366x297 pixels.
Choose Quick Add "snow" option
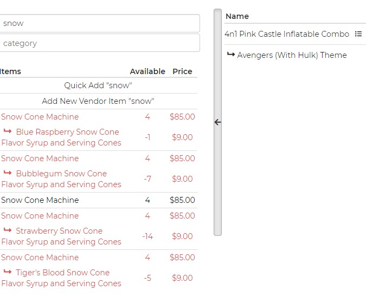(98, 85)
